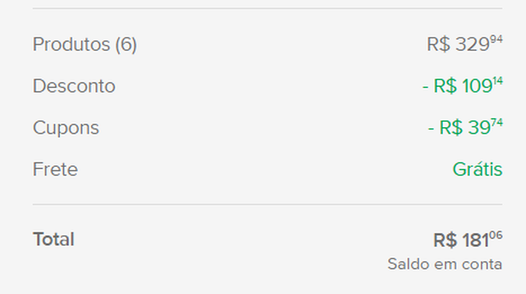This screenshot has height=294, width=526.
Task: Click the superscript 14 cents on discount
Action: pyautogui.click(x=498, y=81)
